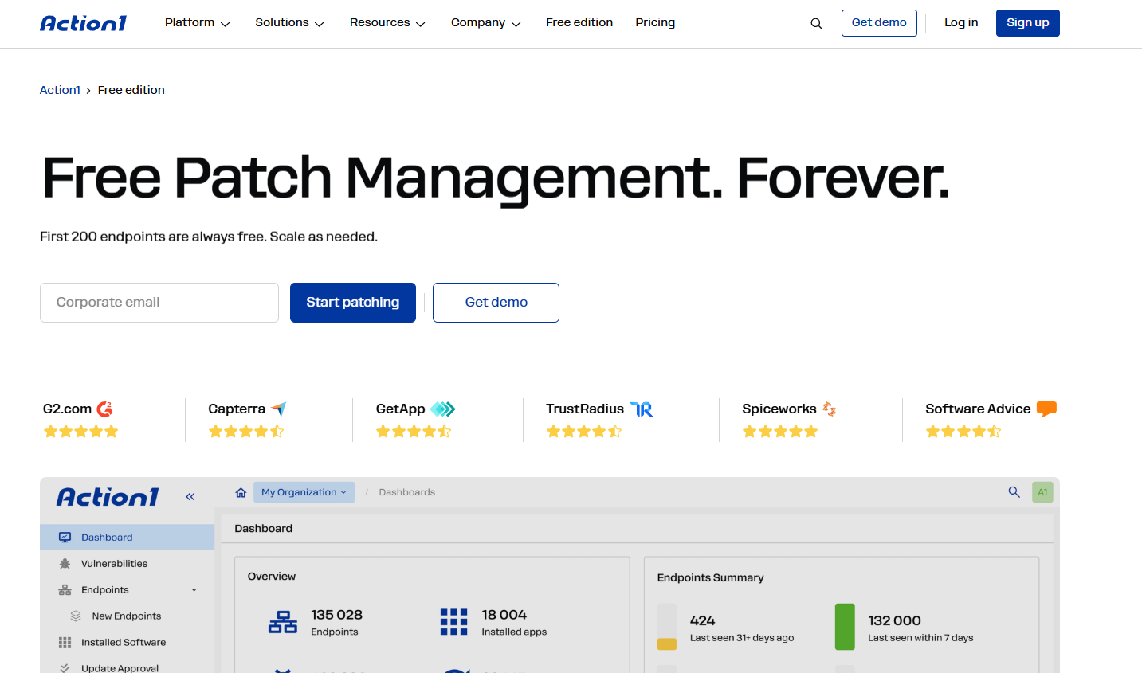This screenshot has width=1142, height=673.
Task: Click G2.com five-star rating
Action: point(80,432)
